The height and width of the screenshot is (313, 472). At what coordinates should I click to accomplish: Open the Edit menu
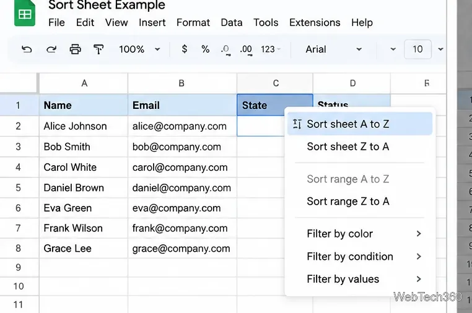(85, 22)
